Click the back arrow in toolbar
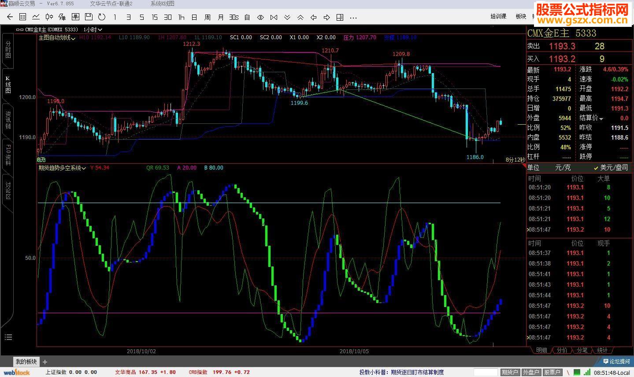Screen dimensions: 634x377 tap(10, 17)
